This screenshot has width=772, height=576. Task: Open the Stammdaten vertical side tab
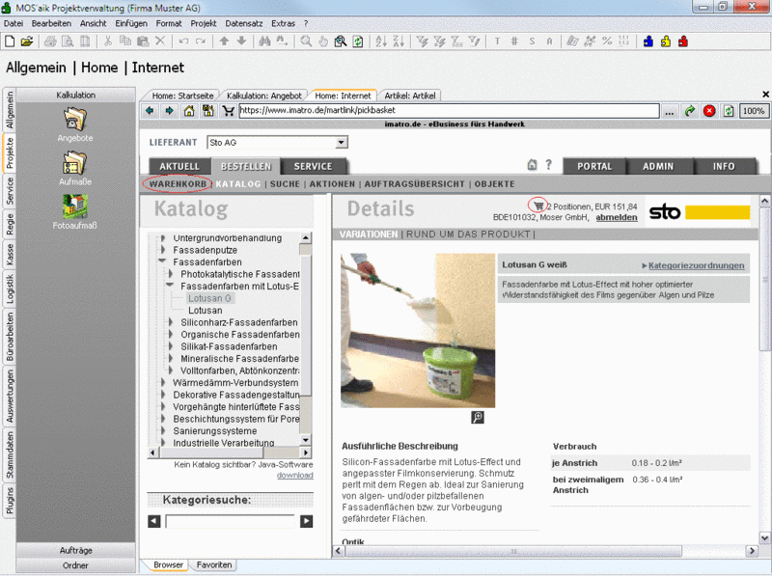[10, 454]
